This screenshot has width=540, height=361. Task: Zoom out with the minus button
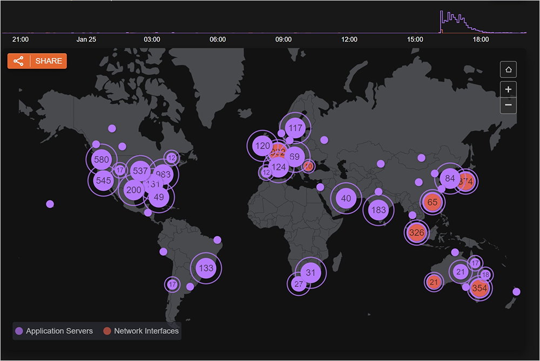click(508, 105)
